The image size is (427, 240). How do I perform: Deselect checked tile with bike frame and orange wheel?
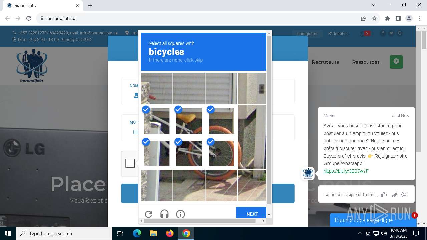(189, 153)
